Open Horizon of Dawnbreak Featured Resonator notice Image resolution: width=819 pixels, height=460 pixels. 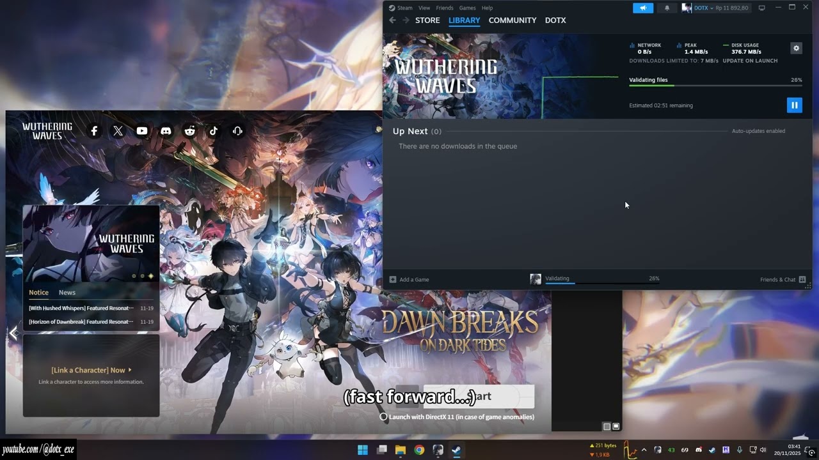pyautogui.click(x=91, y=322)
